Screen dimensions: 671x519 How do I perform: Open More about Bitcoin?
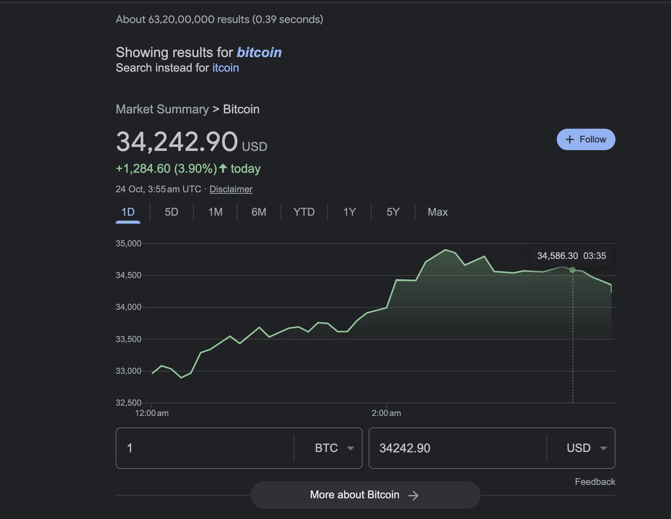(365, 495)
